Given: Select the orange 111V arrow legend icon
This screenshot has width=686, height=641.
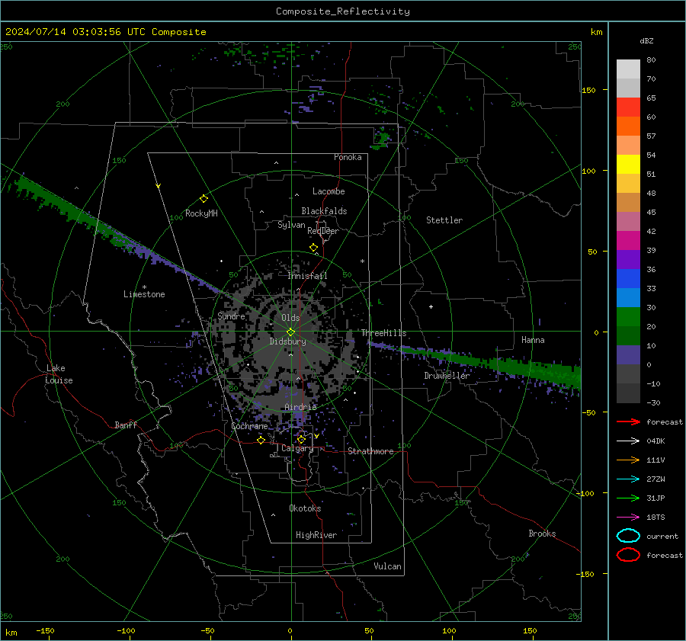Looking at the screenshot, I should tap(628, 460).
